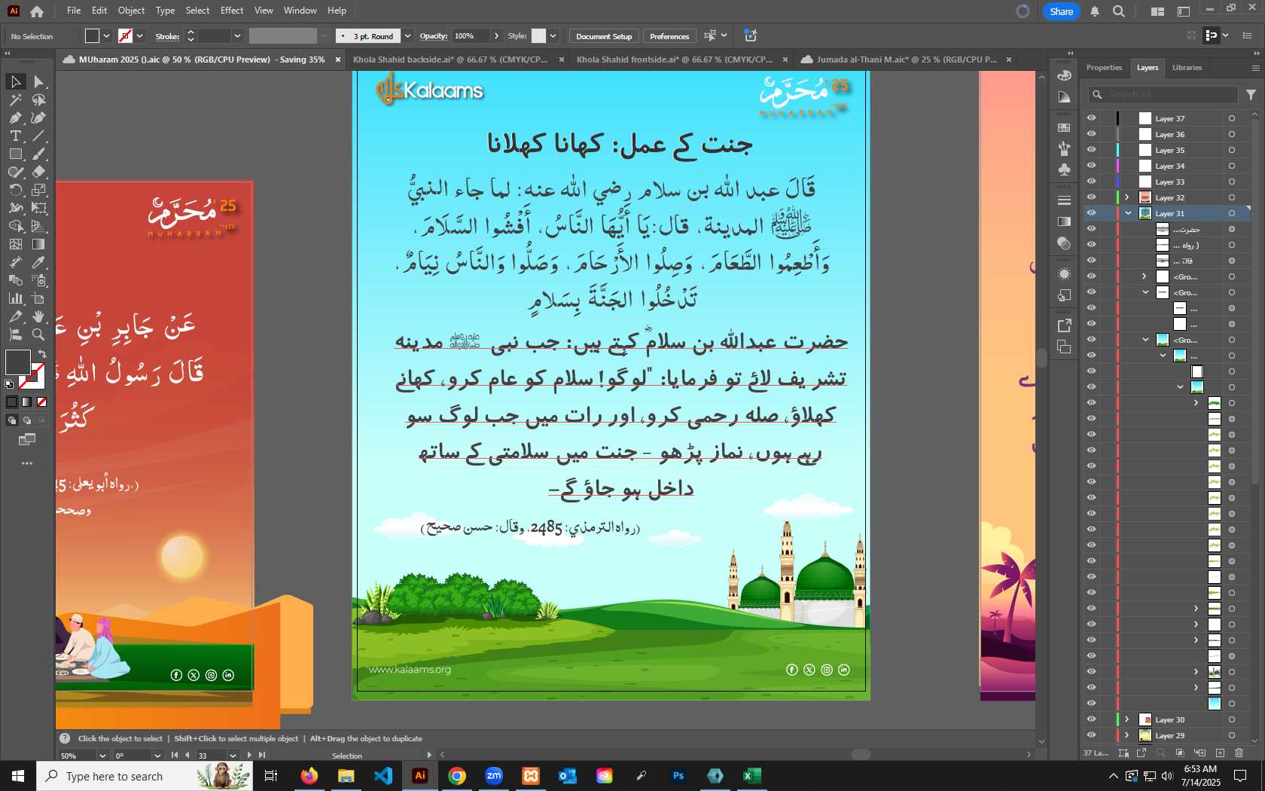This screenshot has width=1265, height=791.
Task: Collapse Layer 31 contents
Action: point(1128,213)
